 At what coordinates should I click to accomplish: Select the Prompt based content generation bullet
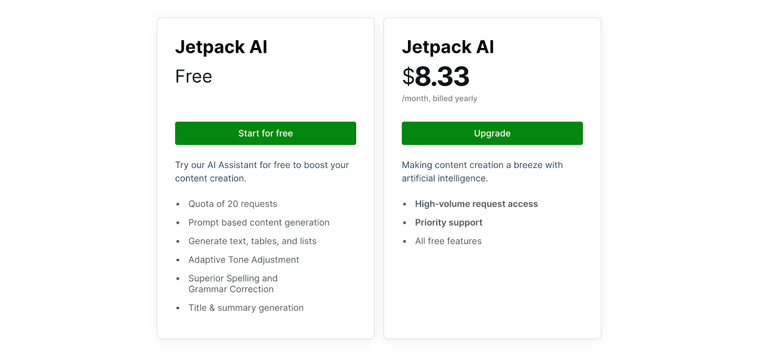[x=259, y=222]
